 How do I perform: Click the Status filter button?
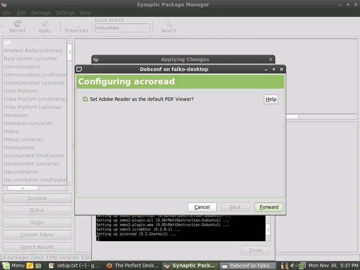click(x=37, y=210)
